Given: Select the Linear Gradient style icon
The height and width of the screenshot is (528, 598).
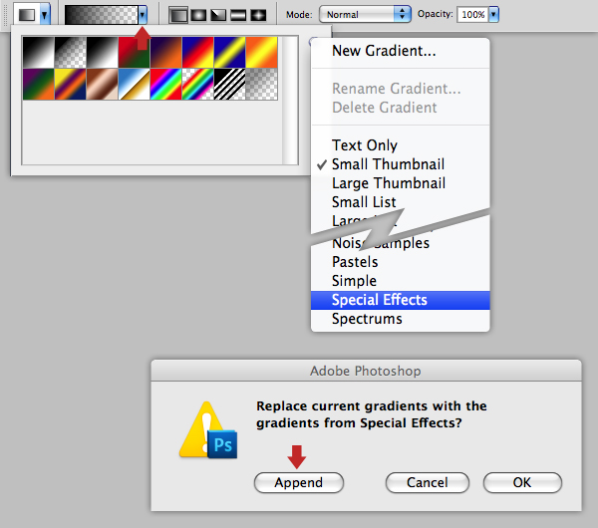Looking at the screenshot, I should click(178, 15).
